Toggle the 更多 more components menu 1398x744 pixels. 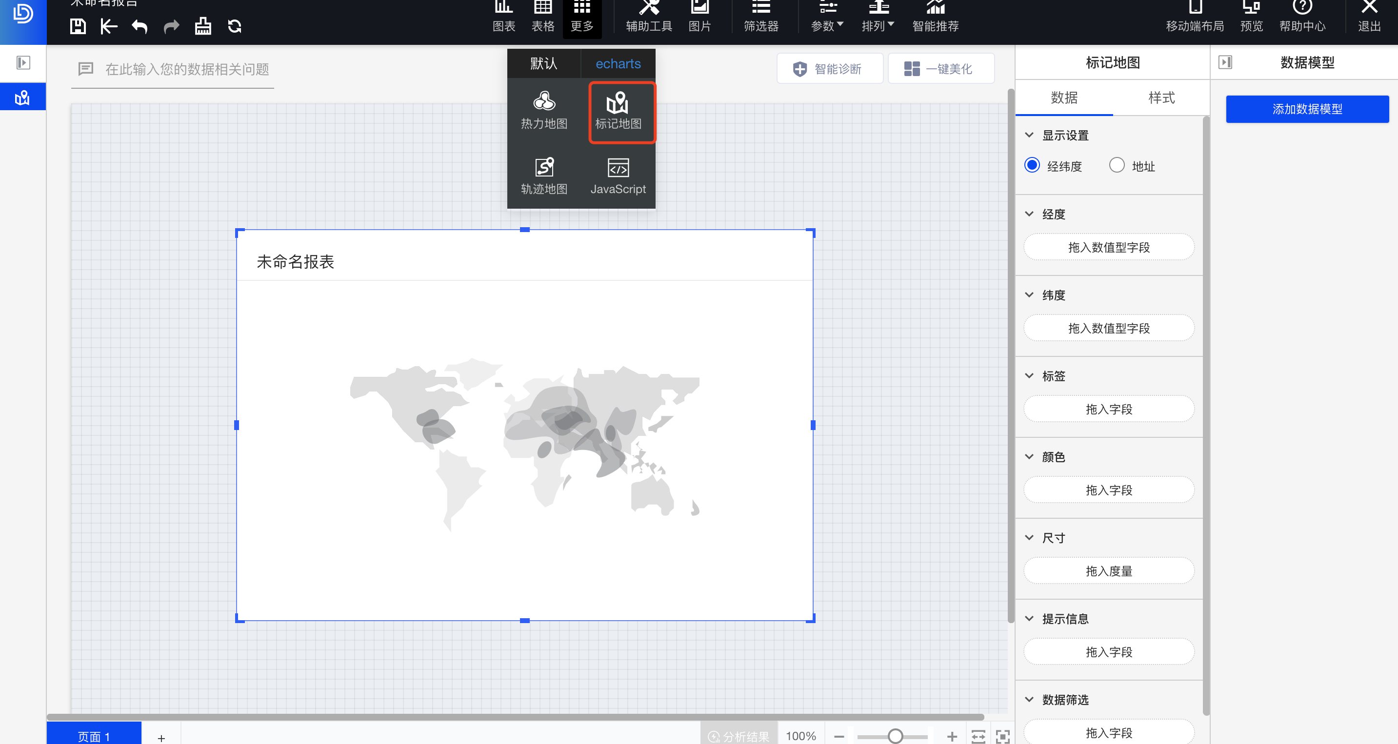(582, 19)
